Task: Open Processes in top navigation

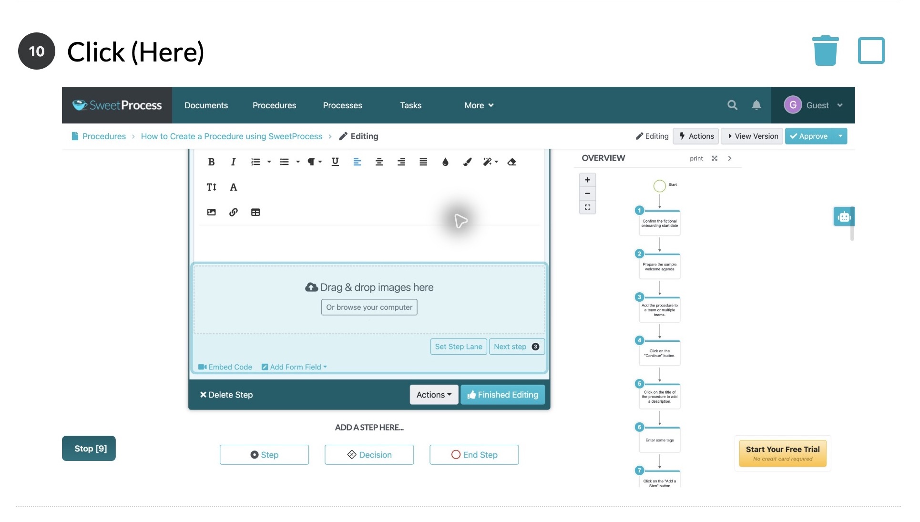Action: pos(342,105)
